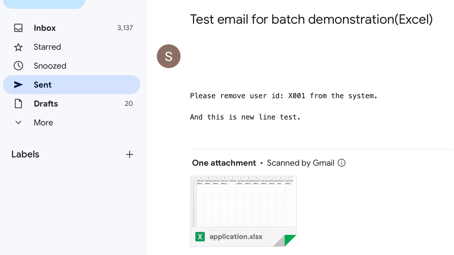Click the Drafts document icon
This screenshot has height=255, width=454.
coord(18,104)
